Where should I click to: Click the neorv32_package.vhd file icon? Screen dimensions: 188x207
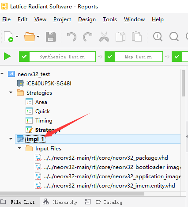[x=38, y=158]
